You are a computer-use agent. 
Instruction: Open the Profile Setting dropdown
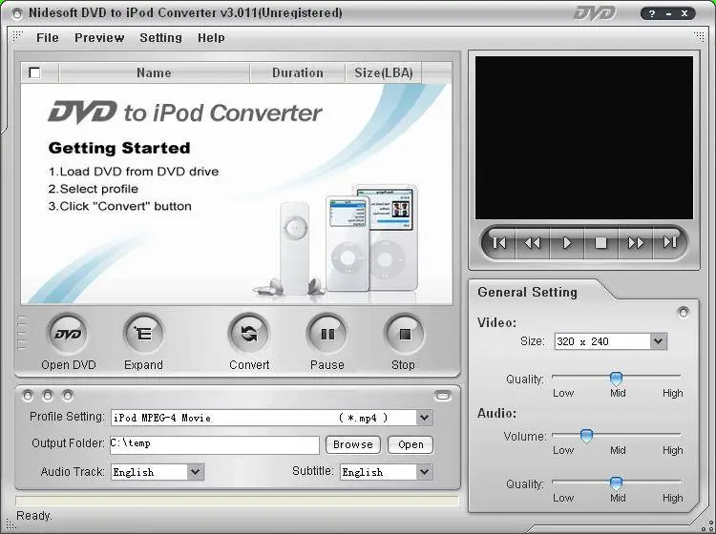tap(424, 418)
